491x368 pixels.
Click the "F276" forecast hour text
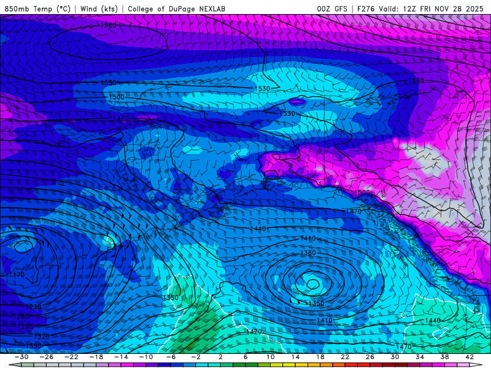point(366,9)
